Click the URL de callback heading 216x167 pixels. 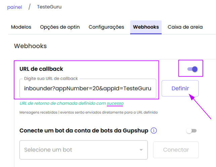click(41, 69)
